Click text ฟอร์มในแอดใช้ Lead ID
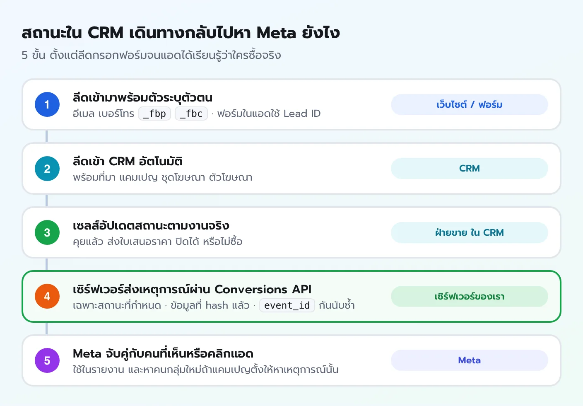 (x=269, y=114)
